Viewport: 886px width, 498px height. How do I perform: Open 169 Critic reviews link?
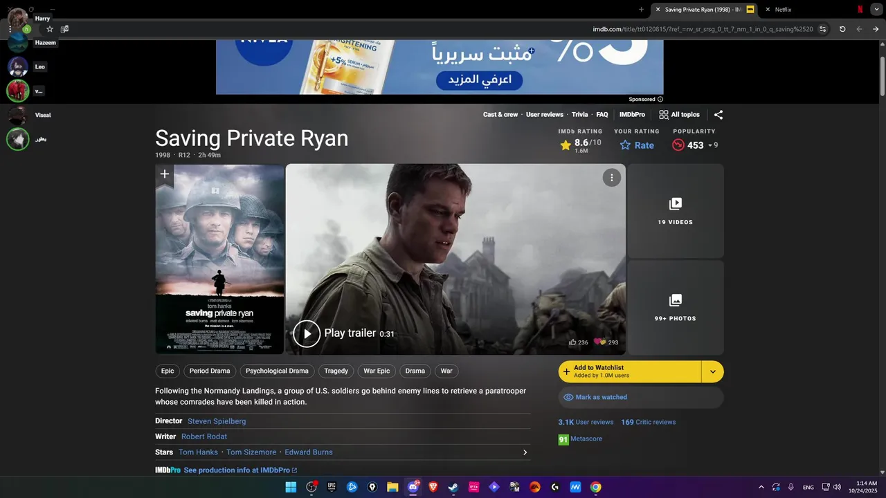[649, 422]
